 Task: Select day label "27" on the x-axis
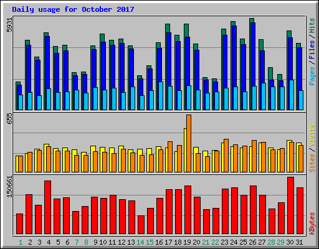tap(262, 242)
